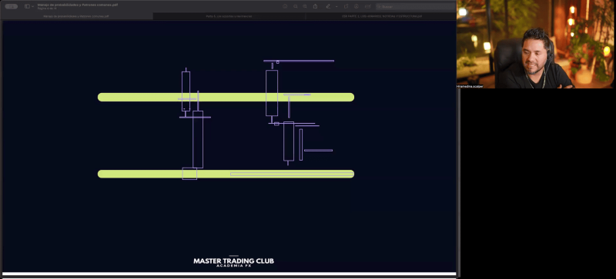The image size is (616, 279).
Task: Click the rotate page icon
Action: 346,6
